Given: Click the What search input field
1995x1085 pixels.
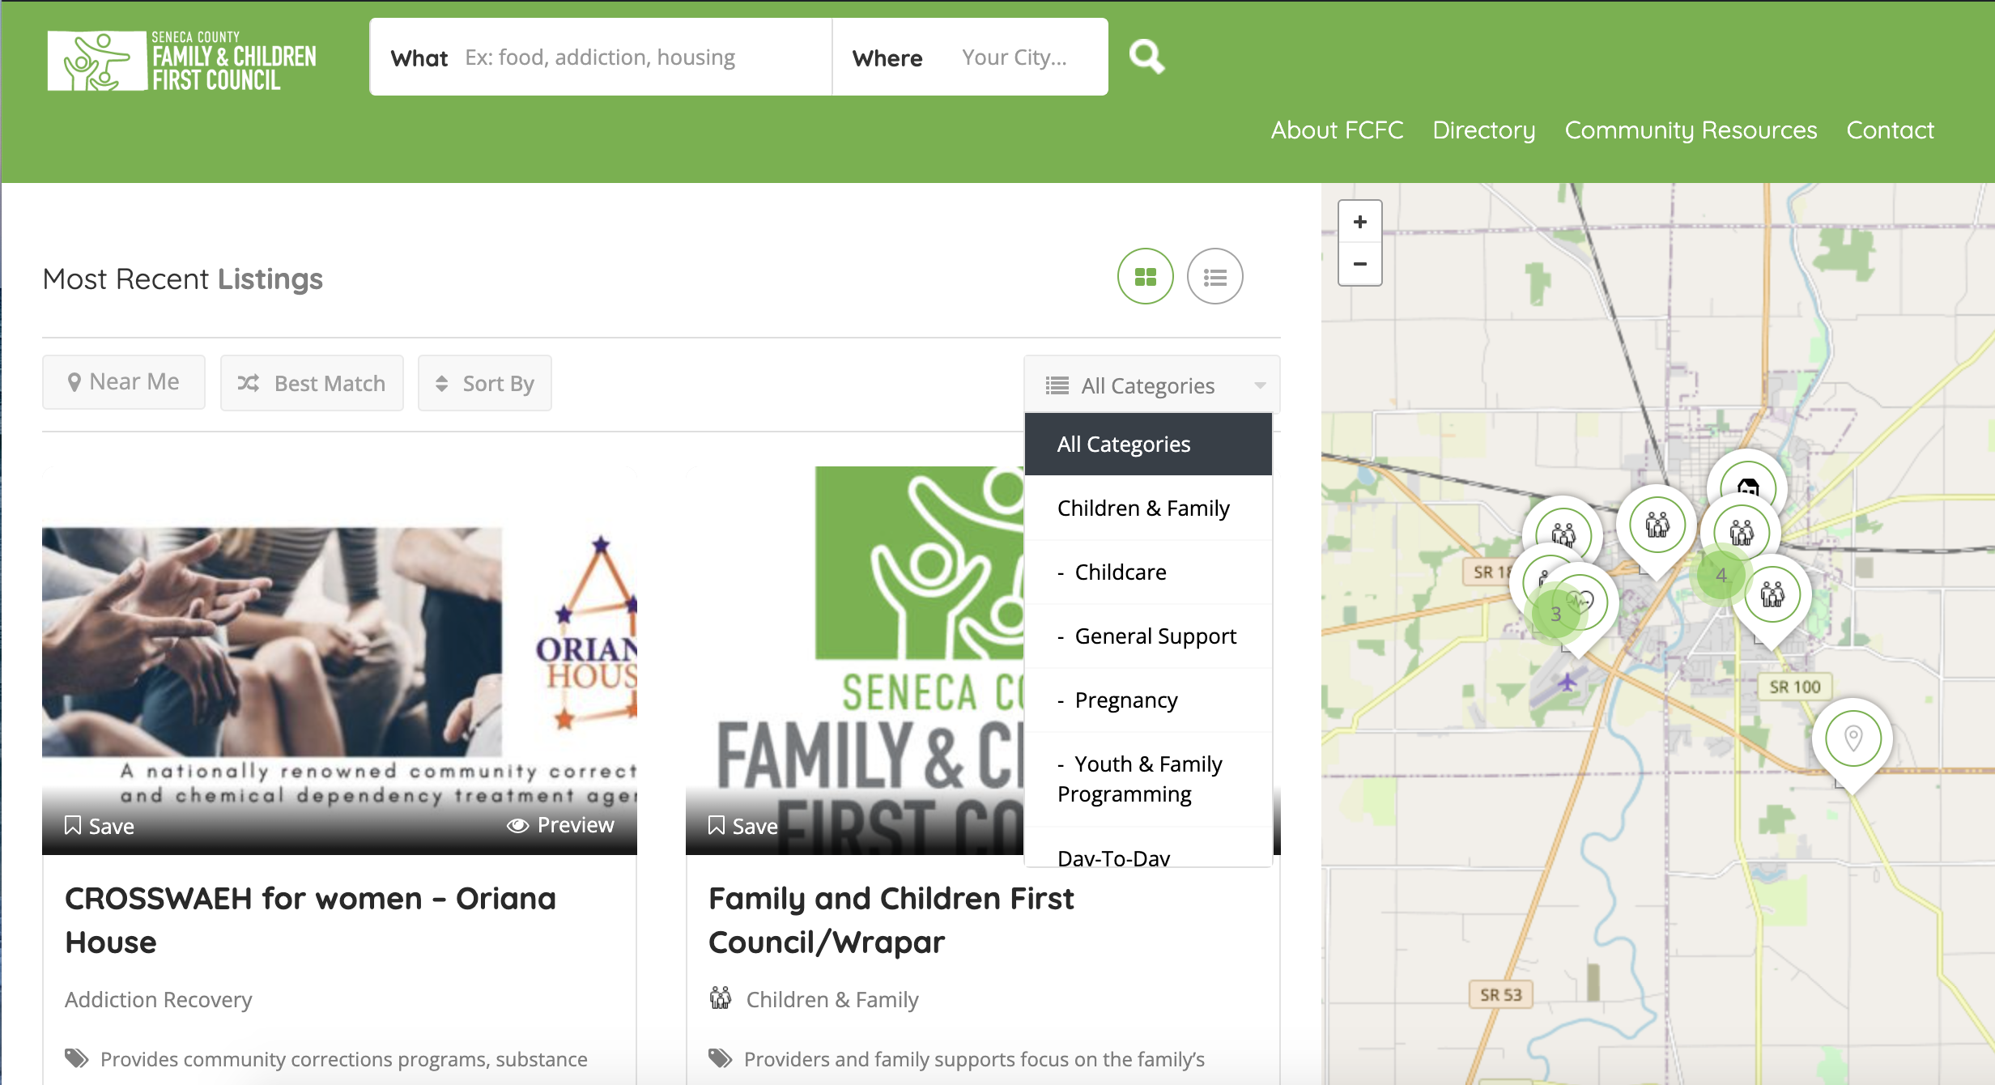Looking at the screenshot, I should (640, 57).
